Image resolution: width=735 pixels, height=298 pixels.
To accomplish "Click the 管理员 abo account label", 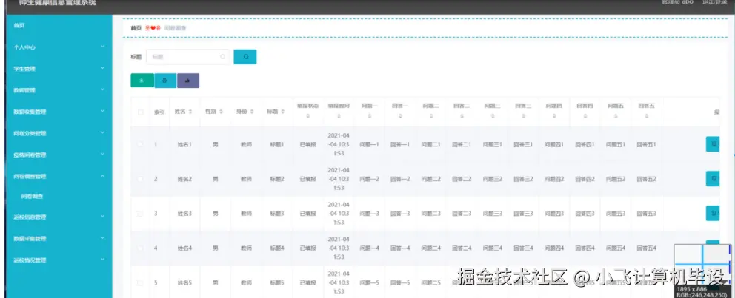I will pyautogui.click(x=677, y=2).
